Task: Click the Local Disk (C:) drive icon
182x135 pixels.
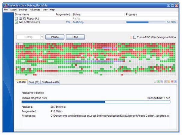Action: click(x=20, y=22)
